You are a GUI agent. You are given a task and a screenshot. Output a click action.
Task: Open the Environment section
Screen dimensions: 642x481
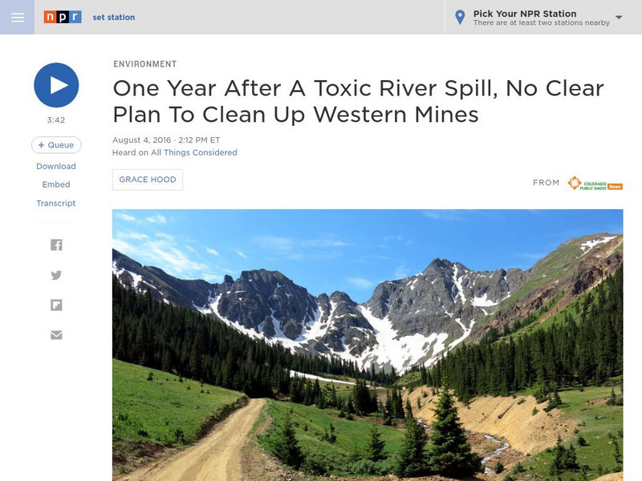(145, 64)
